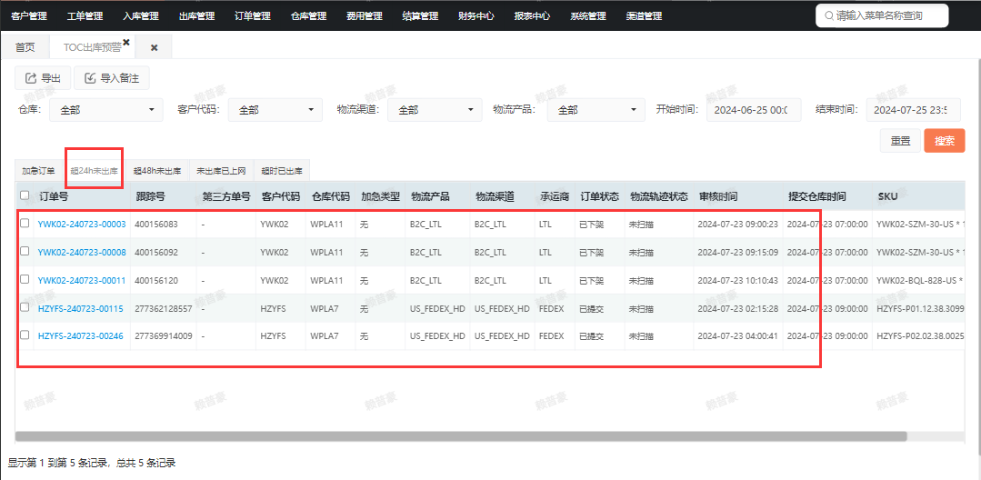The height and width of the screenshot is (480, 981).
Task: Click tracking number 400156083 cell
Action: [x=155, y=224]
